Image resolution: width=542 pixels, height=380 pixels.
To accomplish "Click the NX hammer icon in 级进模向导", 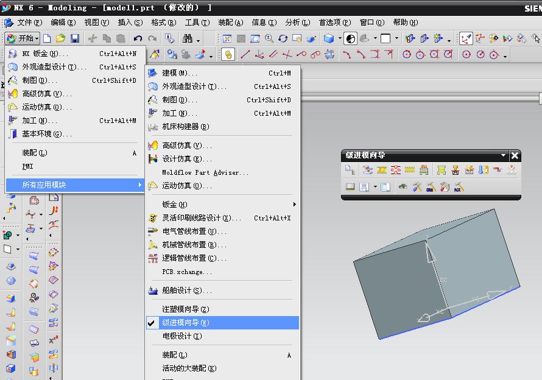I will [x=459, y=187].
